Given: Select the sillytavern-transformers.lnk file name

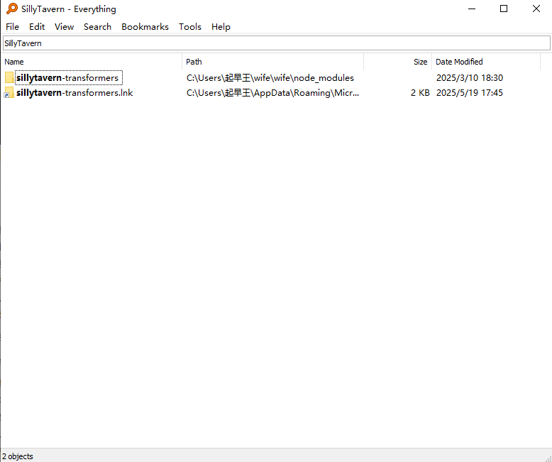Looking at the screenshot, I should point(74,93).
